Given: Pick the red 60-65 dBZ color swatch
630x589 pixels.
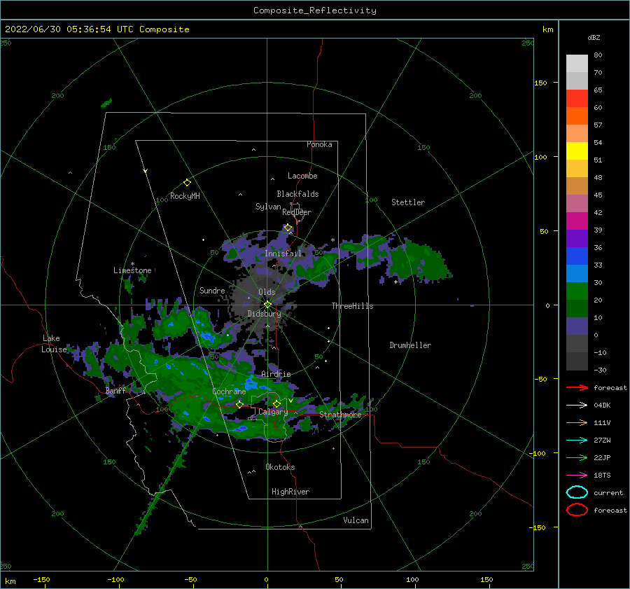Looking at the screenshot, I should pos(577,99).
